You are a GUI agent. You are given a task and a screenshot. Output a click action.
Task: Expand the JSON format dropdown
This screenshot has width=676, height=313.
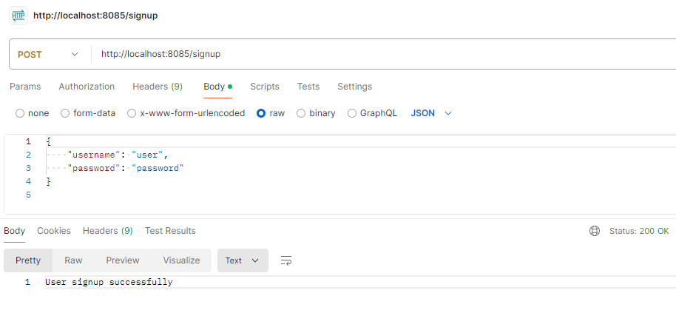click(x=431, y=113)
